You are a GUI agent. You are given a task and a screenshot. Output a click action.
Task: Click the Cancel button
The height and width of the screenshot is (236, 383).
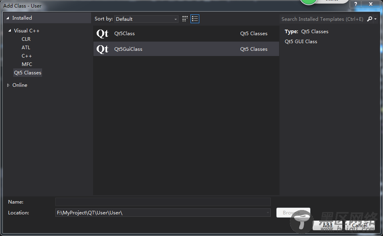click(x=360, y=226)
